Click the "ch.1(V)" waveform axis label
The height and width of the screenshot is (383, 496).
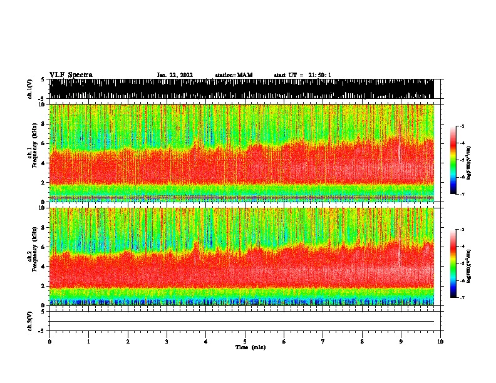[x=30, y=89]
